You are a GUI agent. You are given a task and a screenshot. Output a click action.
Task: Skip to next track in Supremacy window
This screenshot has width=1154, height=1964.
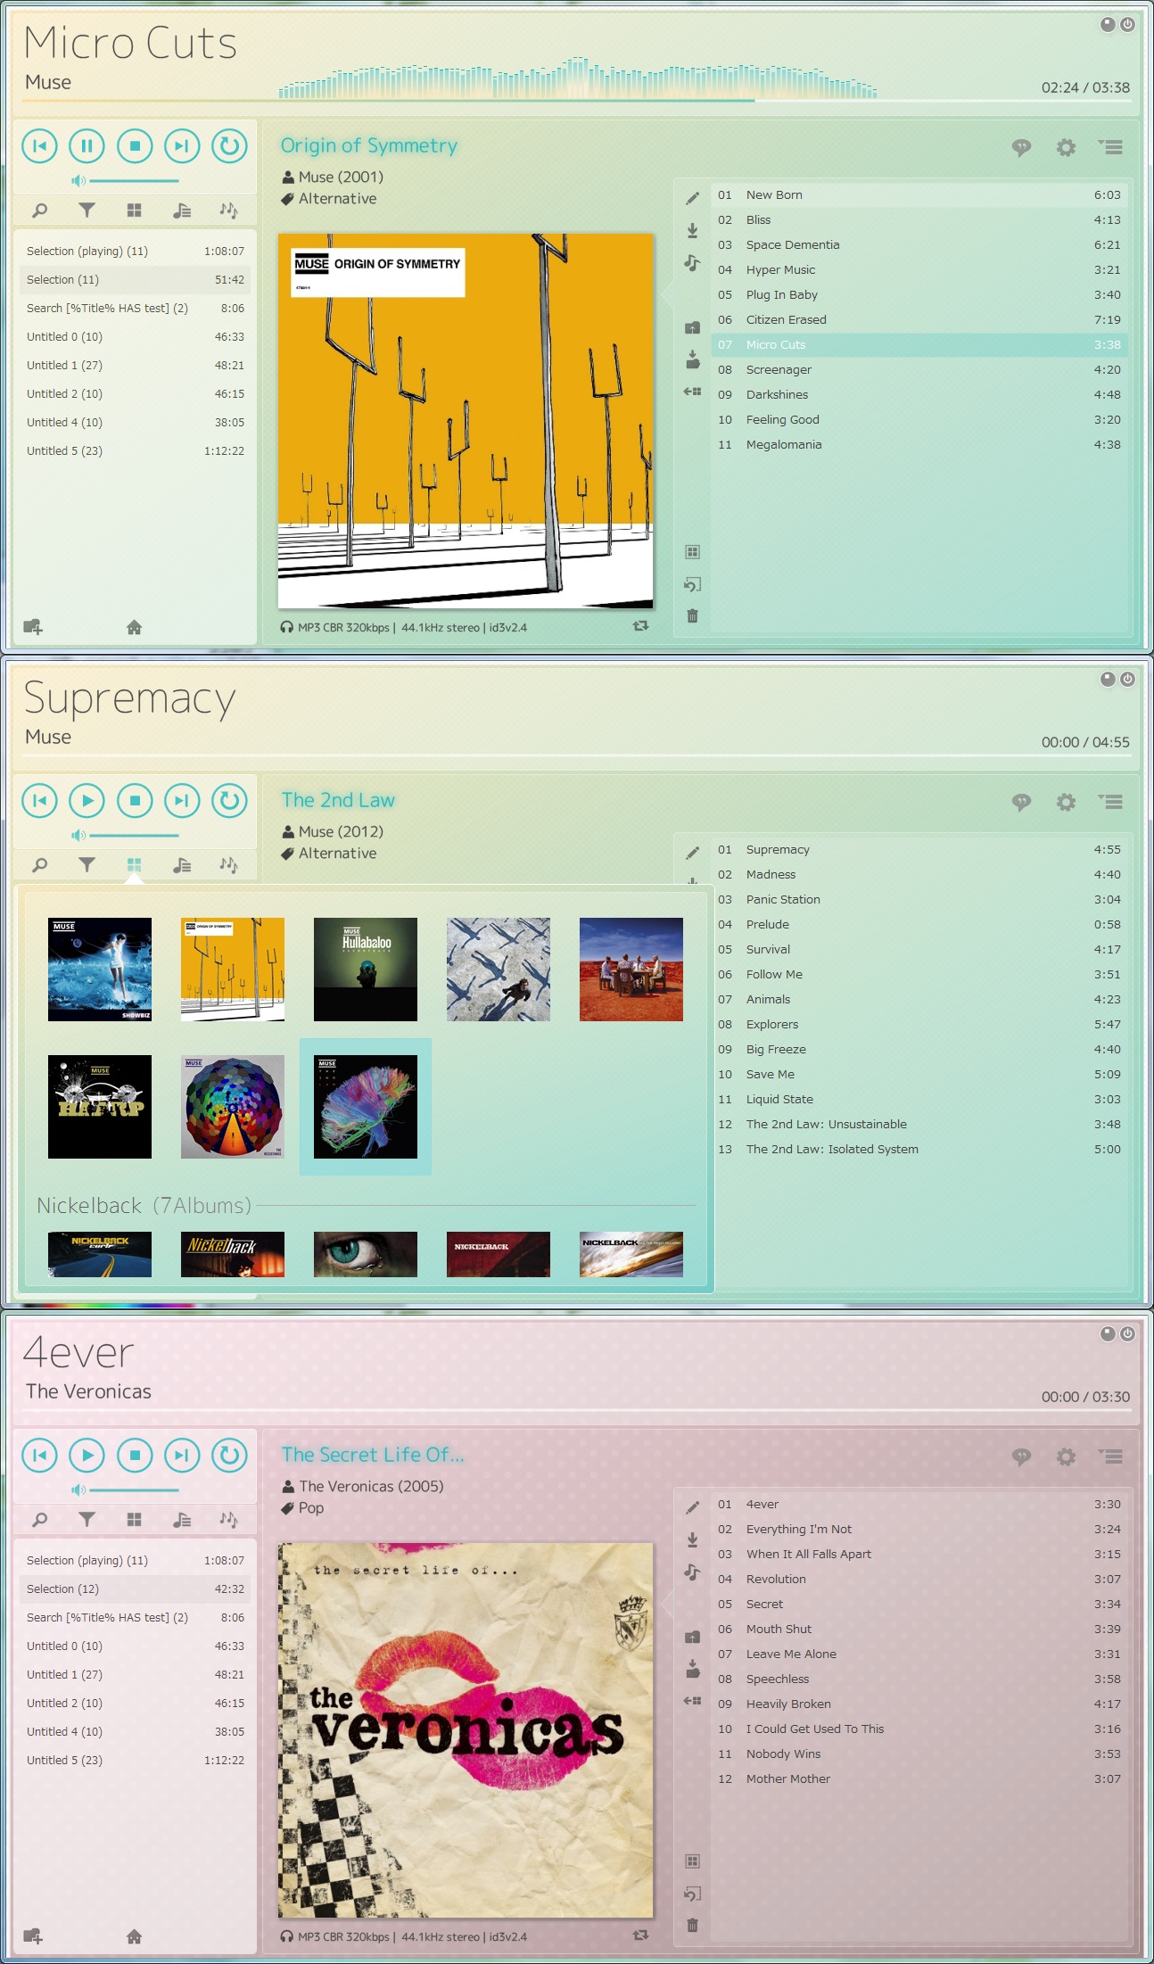182,800
